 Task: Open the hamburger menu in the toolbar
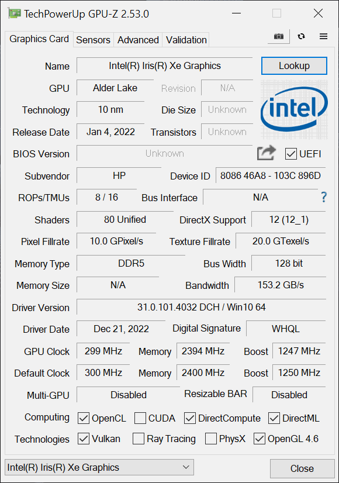point(323,36)
